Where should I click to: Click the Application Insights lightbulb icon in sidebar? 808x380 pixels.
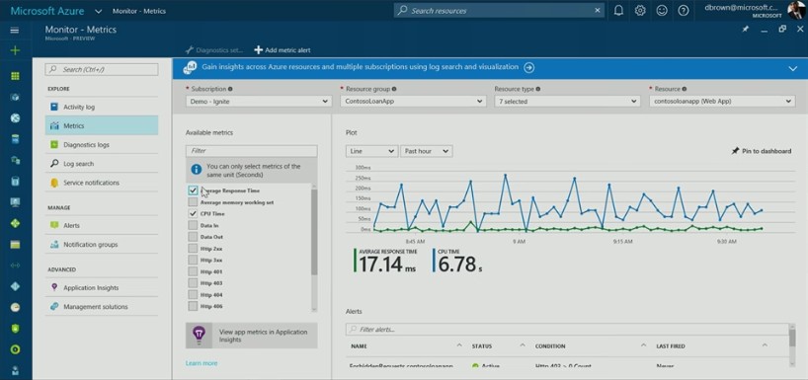coord(54,287)
